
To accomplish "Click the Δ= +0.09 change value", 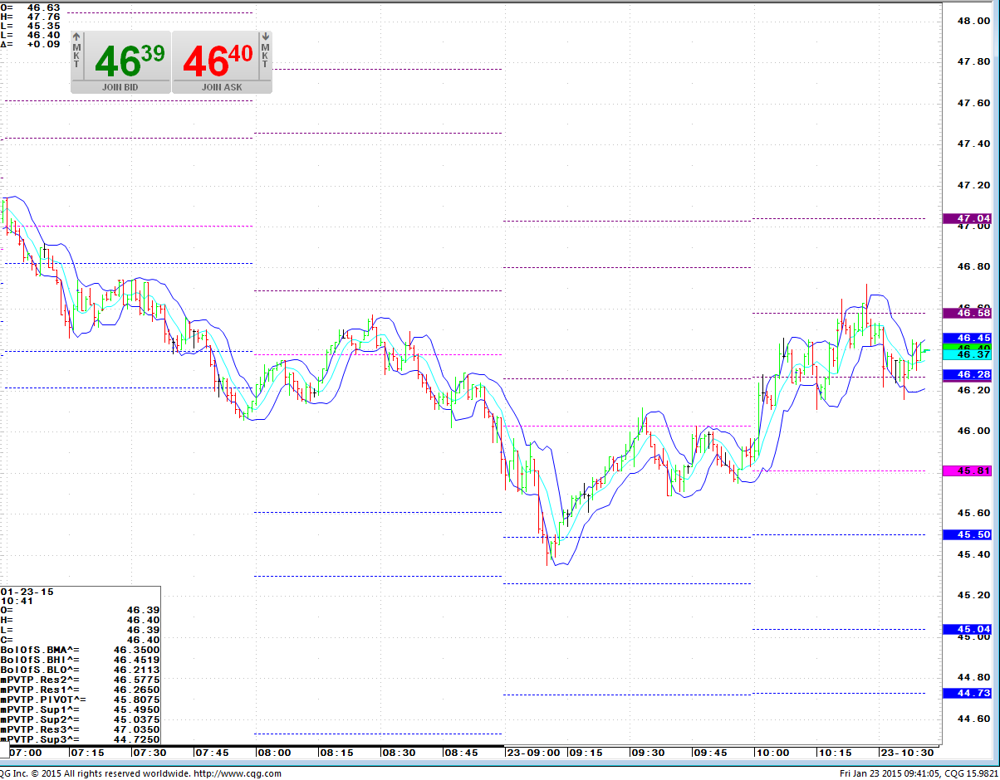I will pos(31,44).
